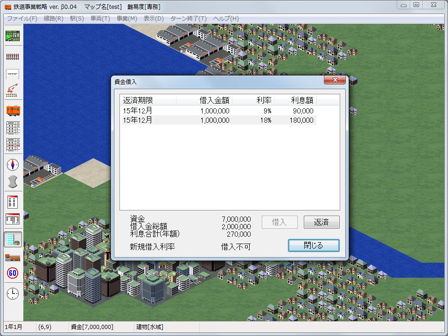Viewport: 448px width, 336px height.
Task: Open the 線路(R) menu
Action: click(53, 19)
